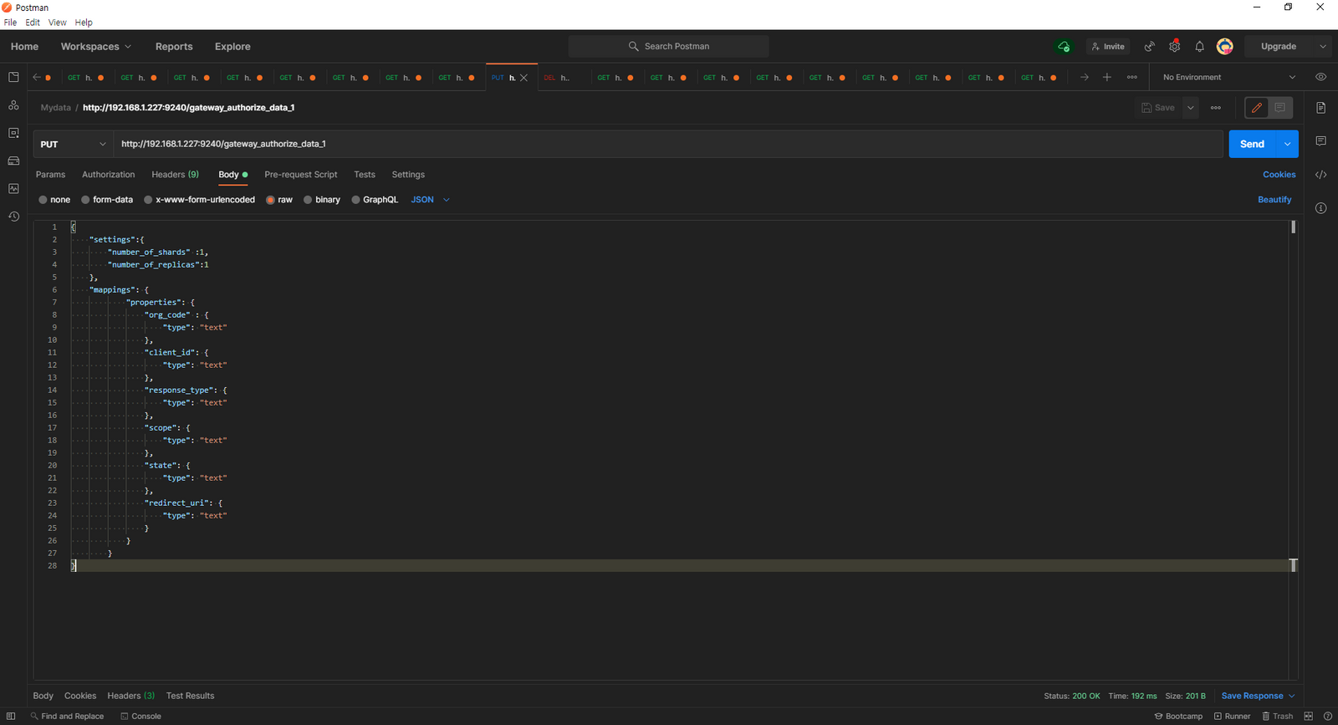
Task: Click the notifications bell icon
Action: 1199,47
